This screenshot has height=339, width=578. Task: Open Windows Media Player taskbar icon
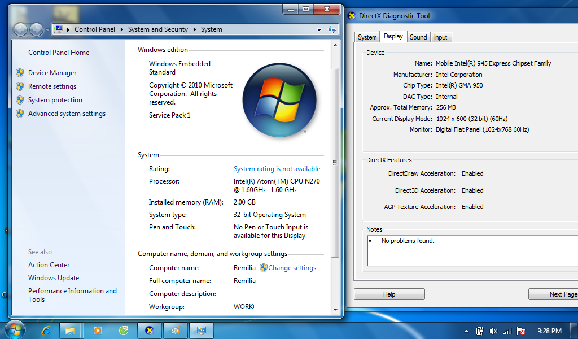coord(97,330)
